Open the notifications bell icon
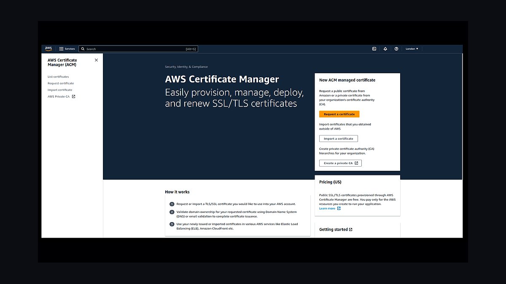 (x=385, y=49)
